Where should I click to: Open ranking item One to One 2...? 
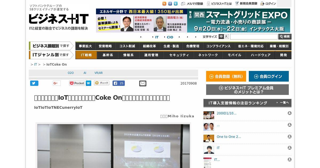click(x=229, y=137)
